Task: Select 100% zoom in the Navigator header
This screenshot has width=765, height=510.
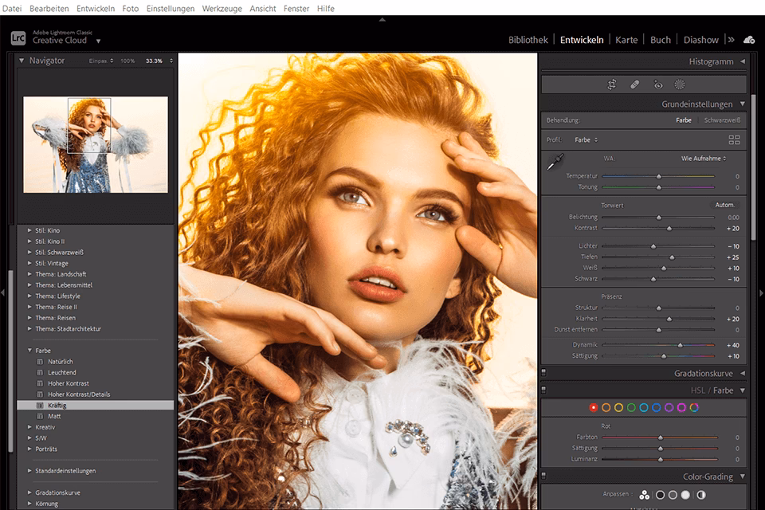Action: point(126,60)
